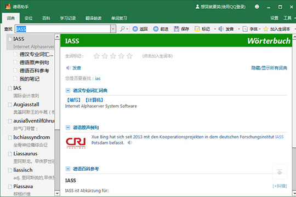Click the user avatar login icon

197,7
